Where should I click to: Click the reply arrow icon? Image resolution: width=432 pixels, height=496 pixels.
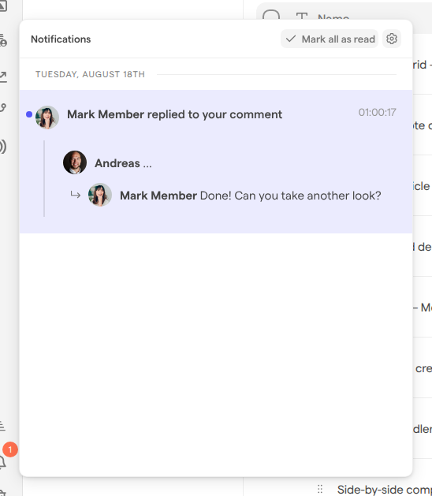click(75, 195)
